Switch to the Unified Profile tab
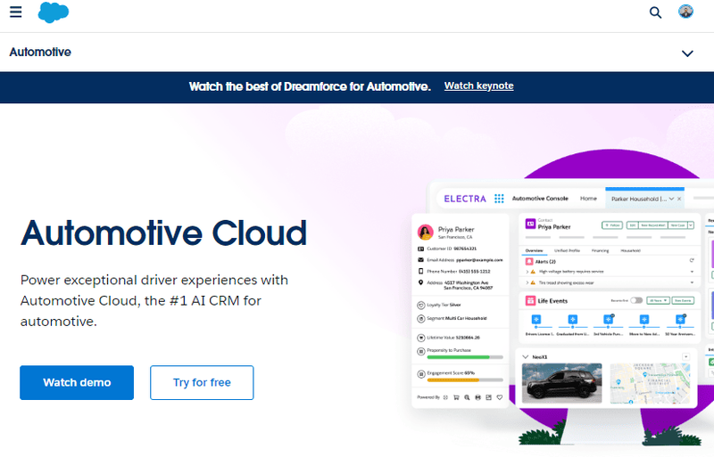 (x=567, y=250)
